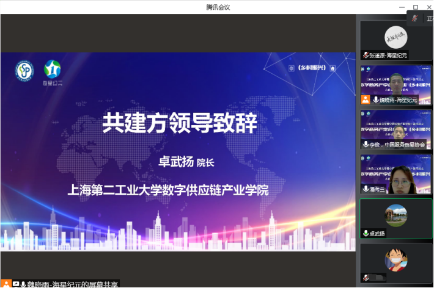The width and height of the screenshot is (434, 288).
Task: Click landscape avatar of 卓武扬
Action: (396, 215)
